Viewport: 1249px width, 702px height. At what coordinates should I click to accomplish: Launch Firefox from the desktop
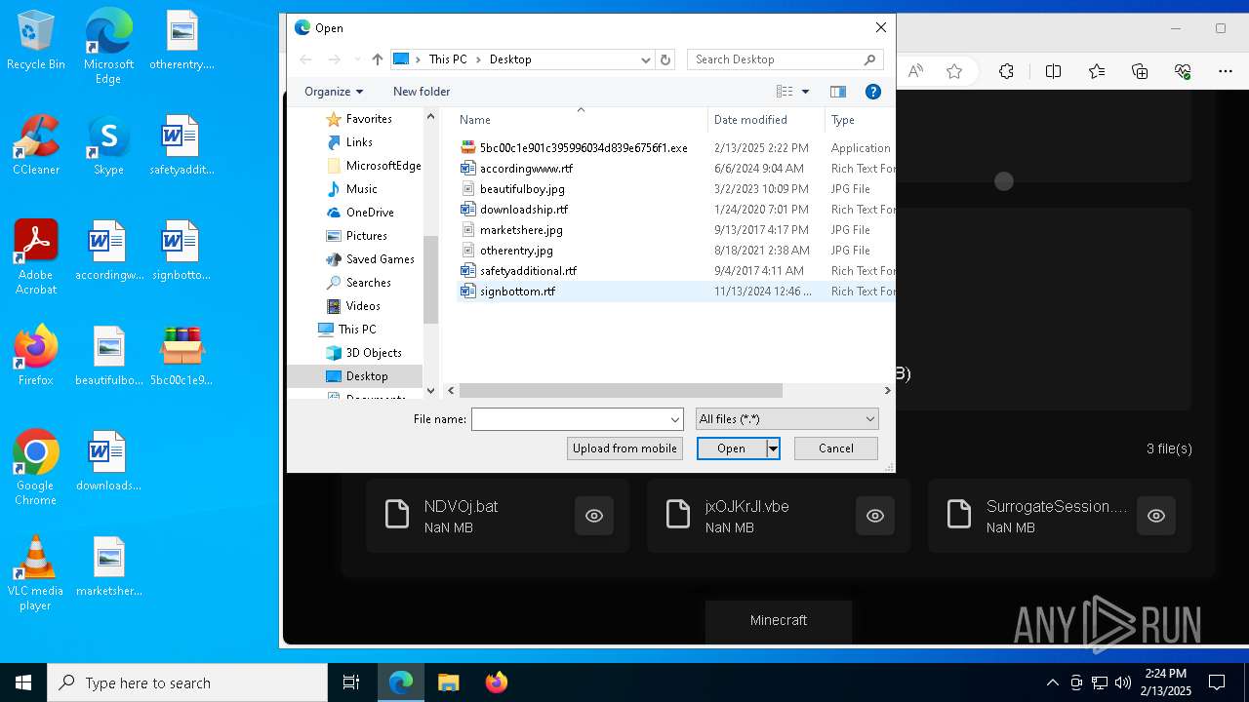[35, 355]
